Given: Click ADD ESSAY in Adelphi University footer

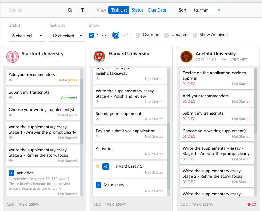Looking at the screenshot, I should (208, 204).
